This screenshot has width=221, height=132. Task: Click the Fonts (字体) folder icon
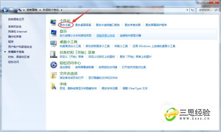[x=54, y=86]
